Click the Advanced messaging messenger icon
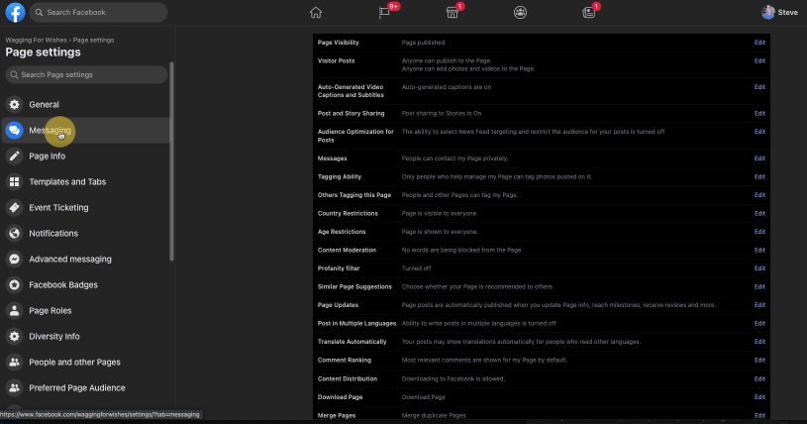Image resolution: width=807 pixels, height=424 pixels. [x=15, y=260]
